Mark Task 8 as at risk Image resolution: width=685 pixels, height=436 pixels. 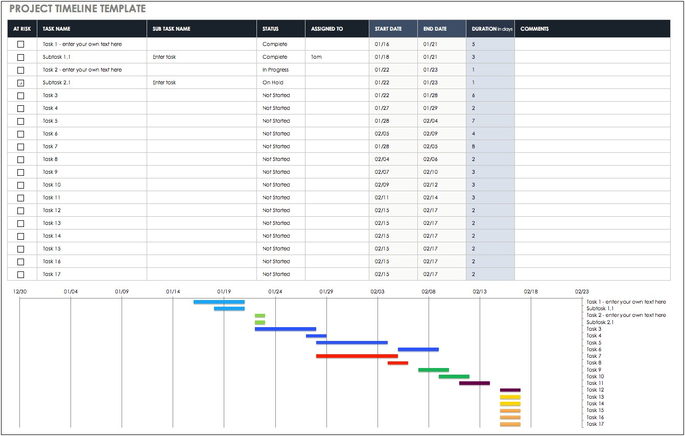pyautogui.click(x=20, y=159)
